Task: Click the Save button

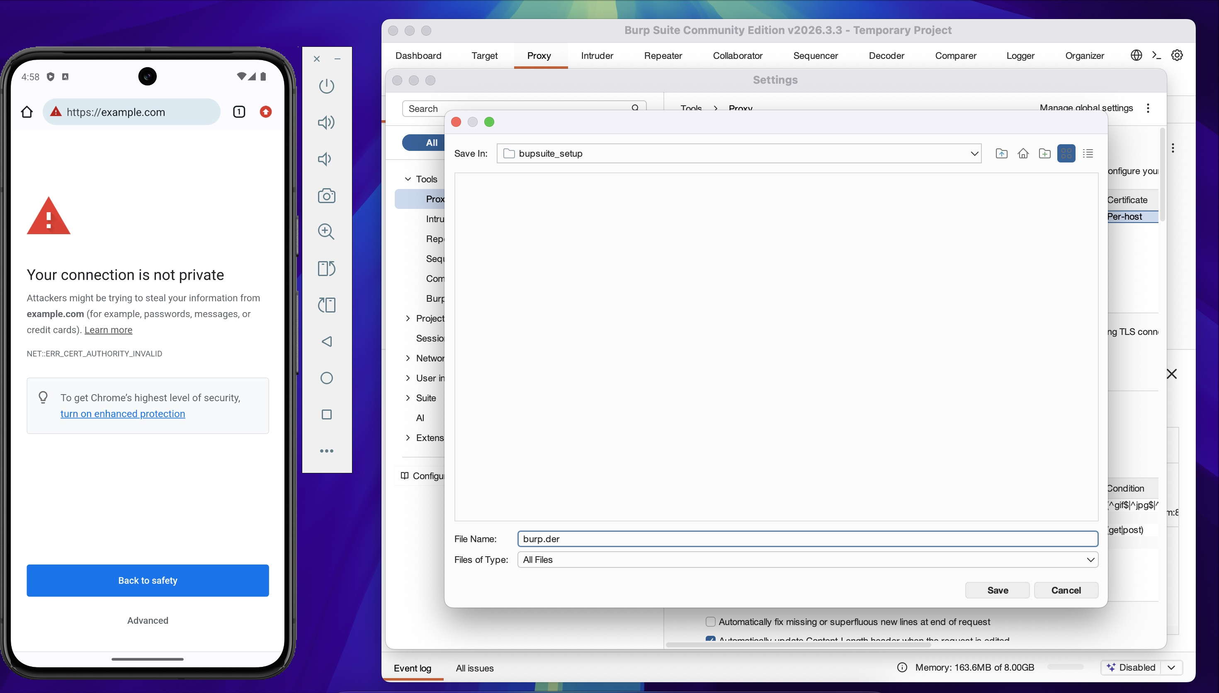Action: pyautogui.click(x=997, y=590)
